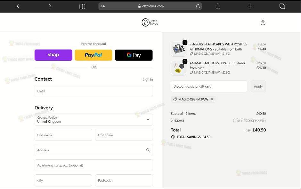Screen dimensions: 301x189
Task: Click the Sign in link
Action: point(148,79)
